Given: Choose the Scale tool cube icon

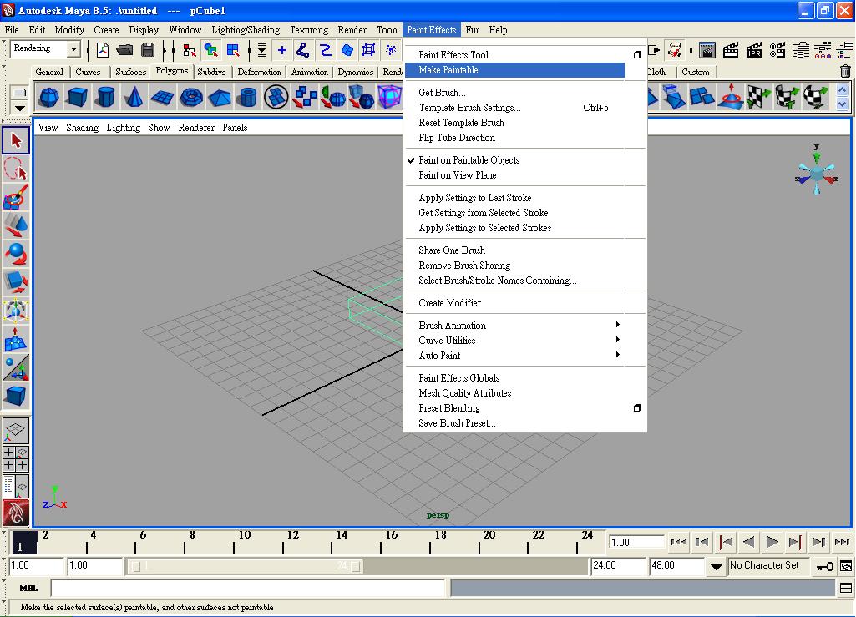Looking at the screenshot, I should tap(16, 281).
